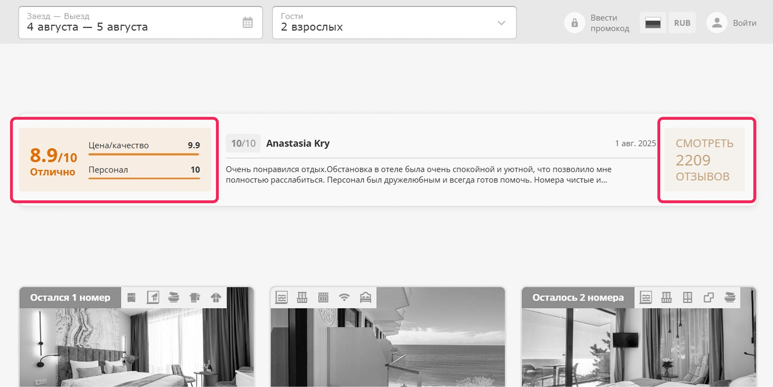Click the Ввести промокод link
This screenshot has height=387, width=773.
610,23
